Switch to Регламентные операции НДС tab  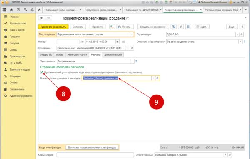click(222, 10)
